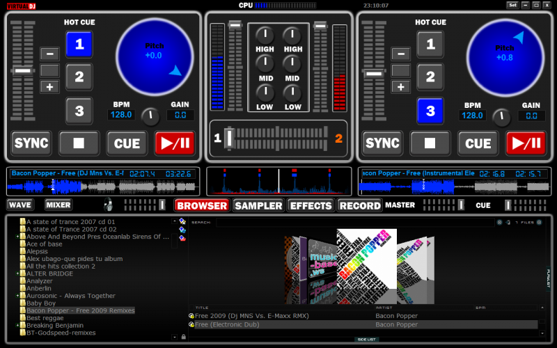The width and height of the screenshot is (557, 348).
Task: Click the add favorite folder icon with star
Action: click(x=182, y=221)
